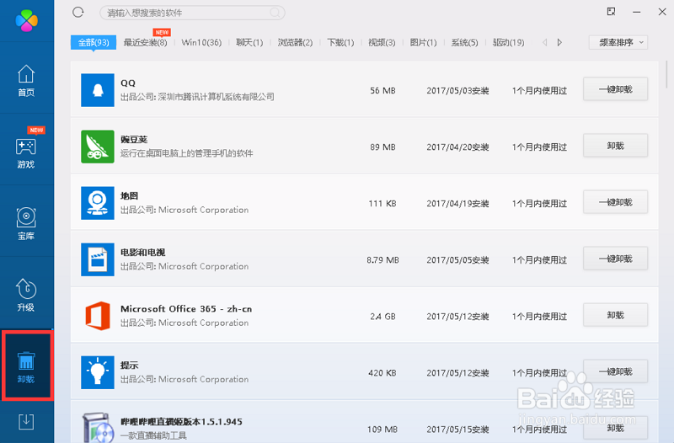The height and width of the screenshot is (443, 674).
Task: Switch to 最近安装(8) tab
Action: pyautogui.click(x=145, y=42)
